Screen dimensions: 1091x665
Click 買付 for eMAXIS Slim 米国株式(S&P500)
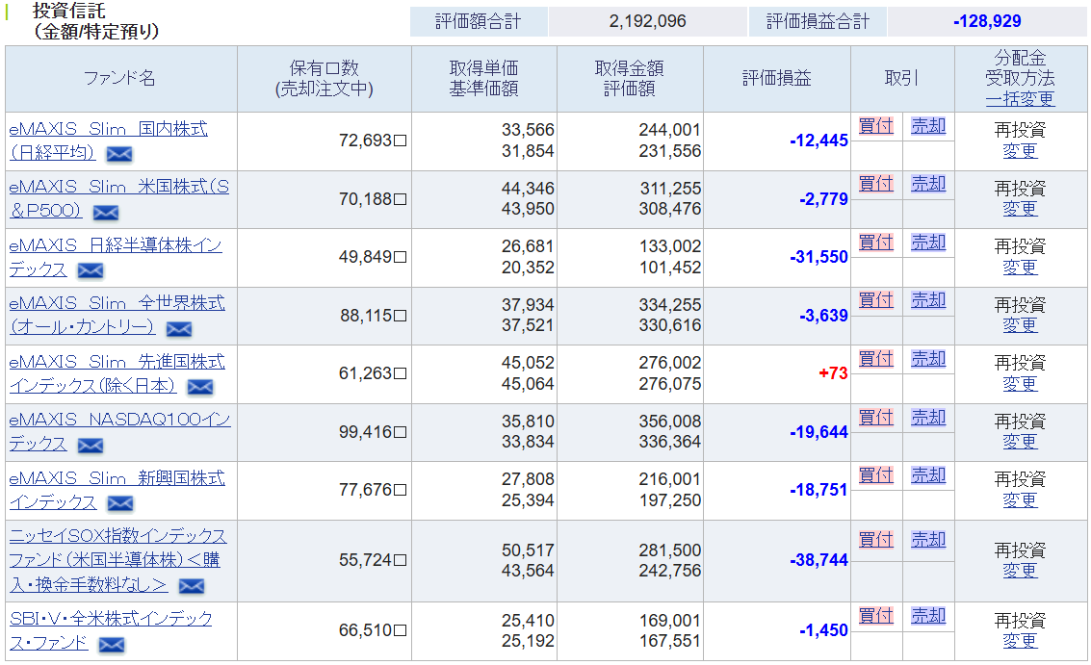876,184
